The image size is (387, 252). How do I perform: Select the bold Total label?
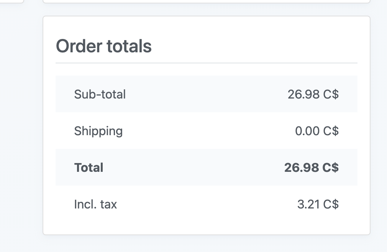89,167
